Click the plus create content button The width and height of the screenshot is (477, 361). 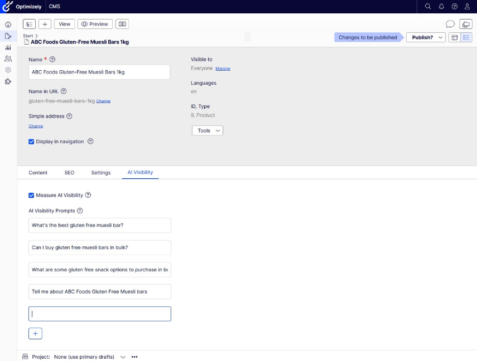(x=45, y=24)
